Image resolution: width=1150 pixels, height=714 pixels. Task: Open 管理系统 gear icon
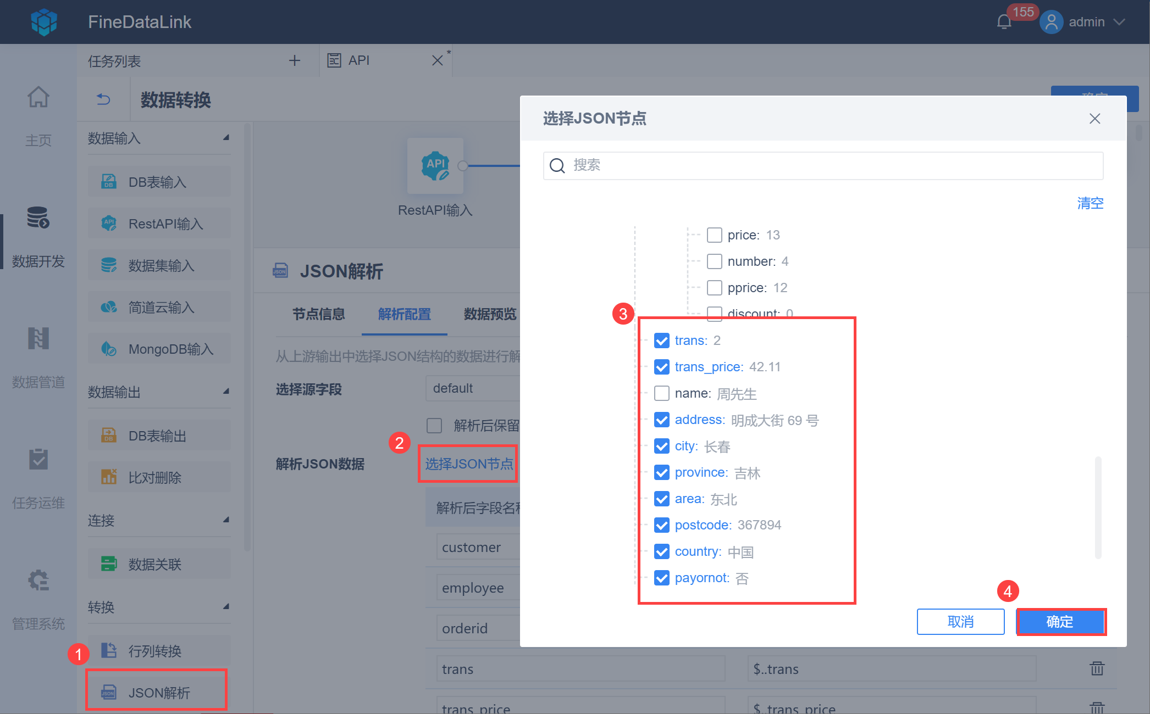point(38,580)
